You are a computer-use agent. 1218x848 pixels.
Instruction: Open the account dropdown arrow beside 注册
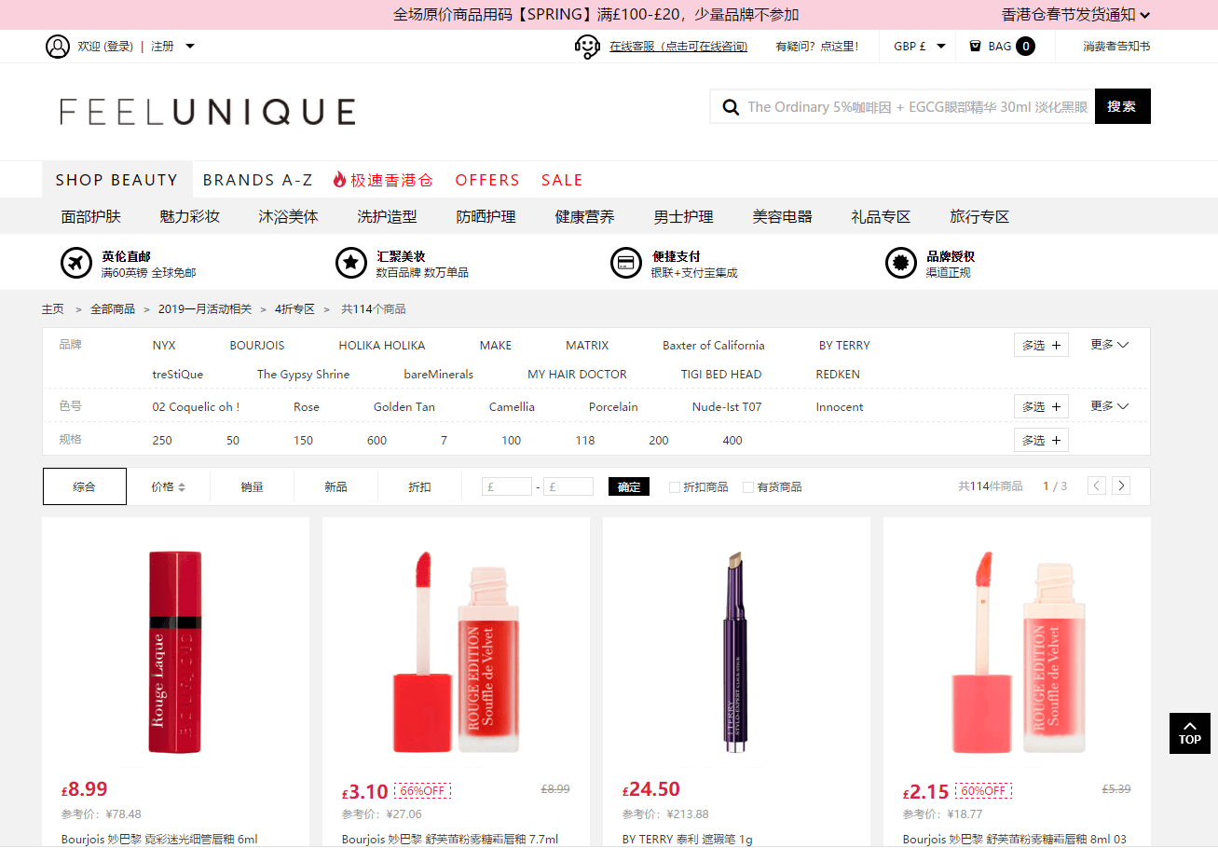coord(190,46)
